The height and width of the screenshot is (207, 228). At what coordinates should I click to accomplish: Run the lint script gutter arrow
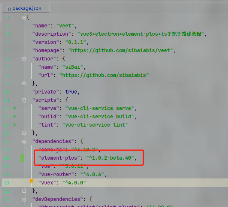tap(15, 125)
